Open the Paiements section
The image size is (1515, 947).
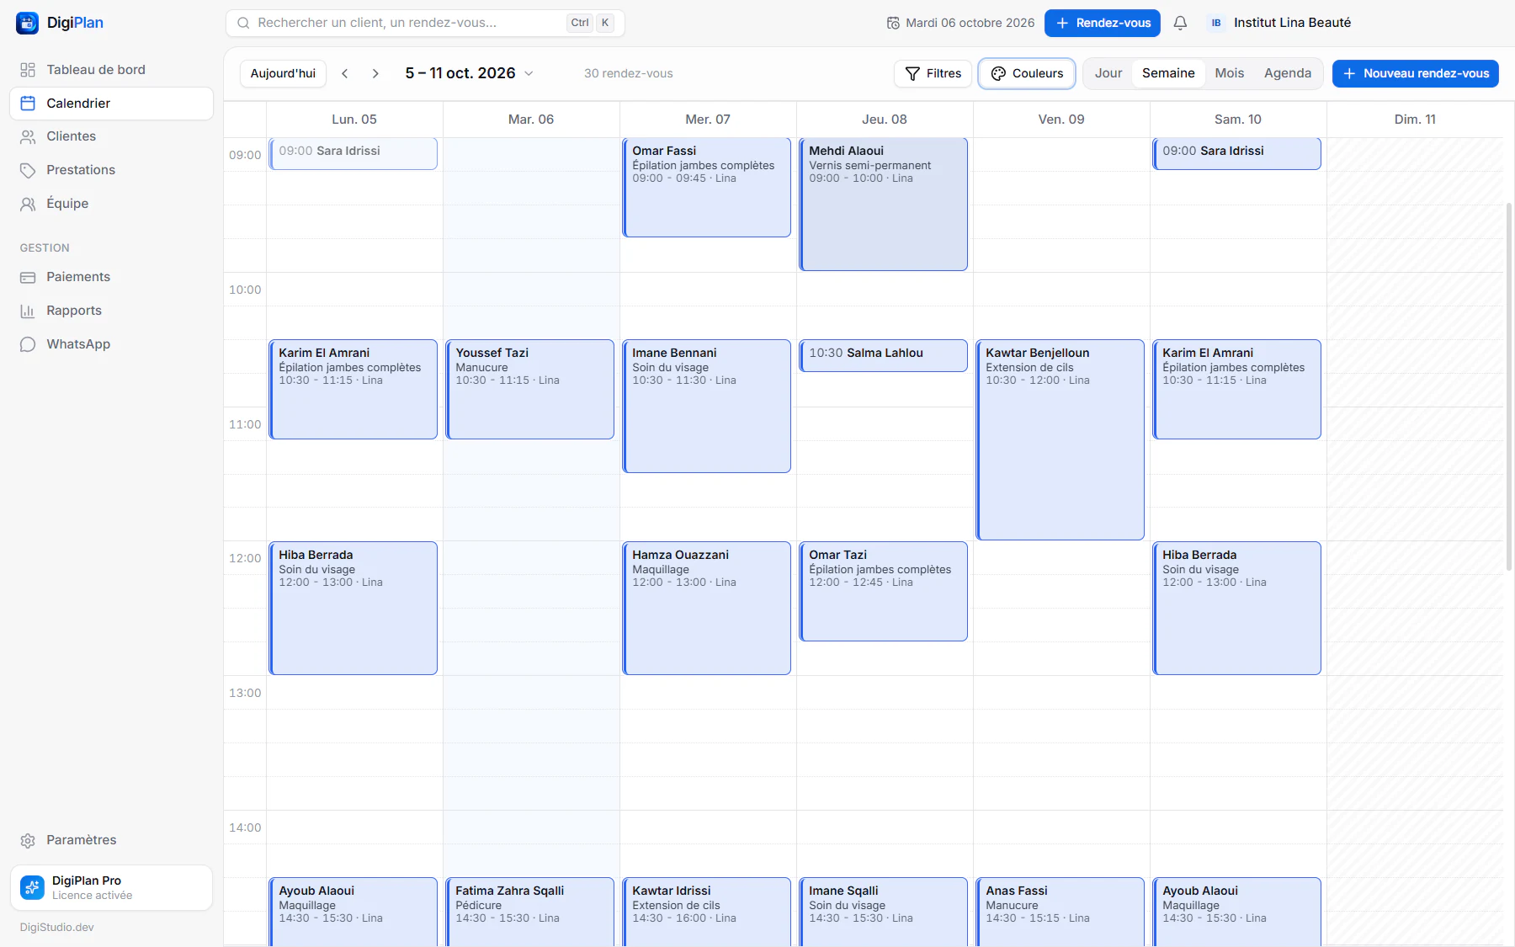pos(111,277)
